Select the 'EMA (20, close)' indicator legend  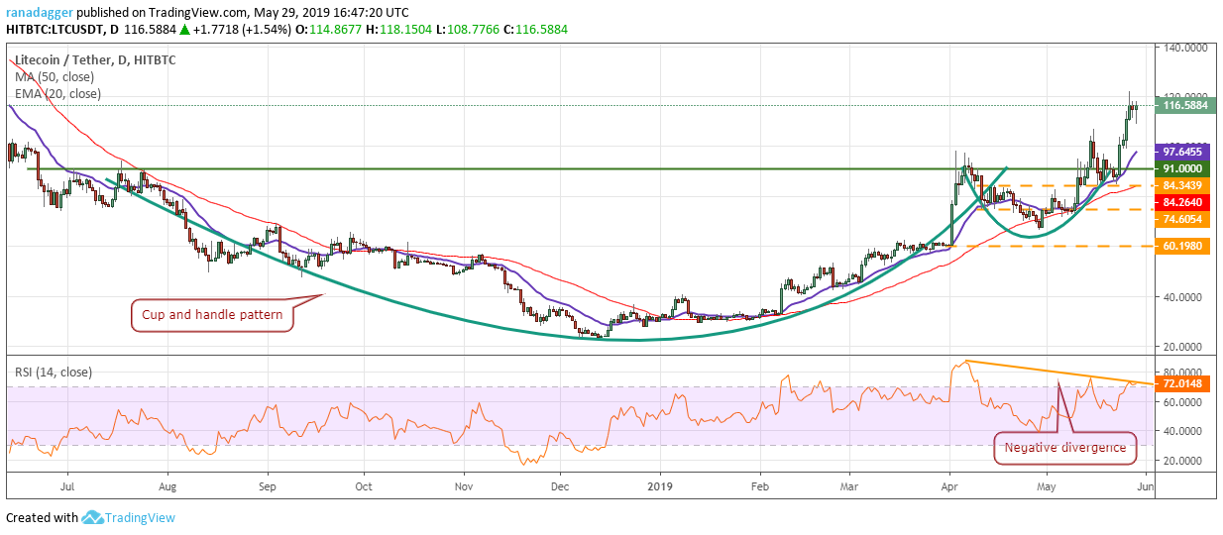tap(57, 93)
